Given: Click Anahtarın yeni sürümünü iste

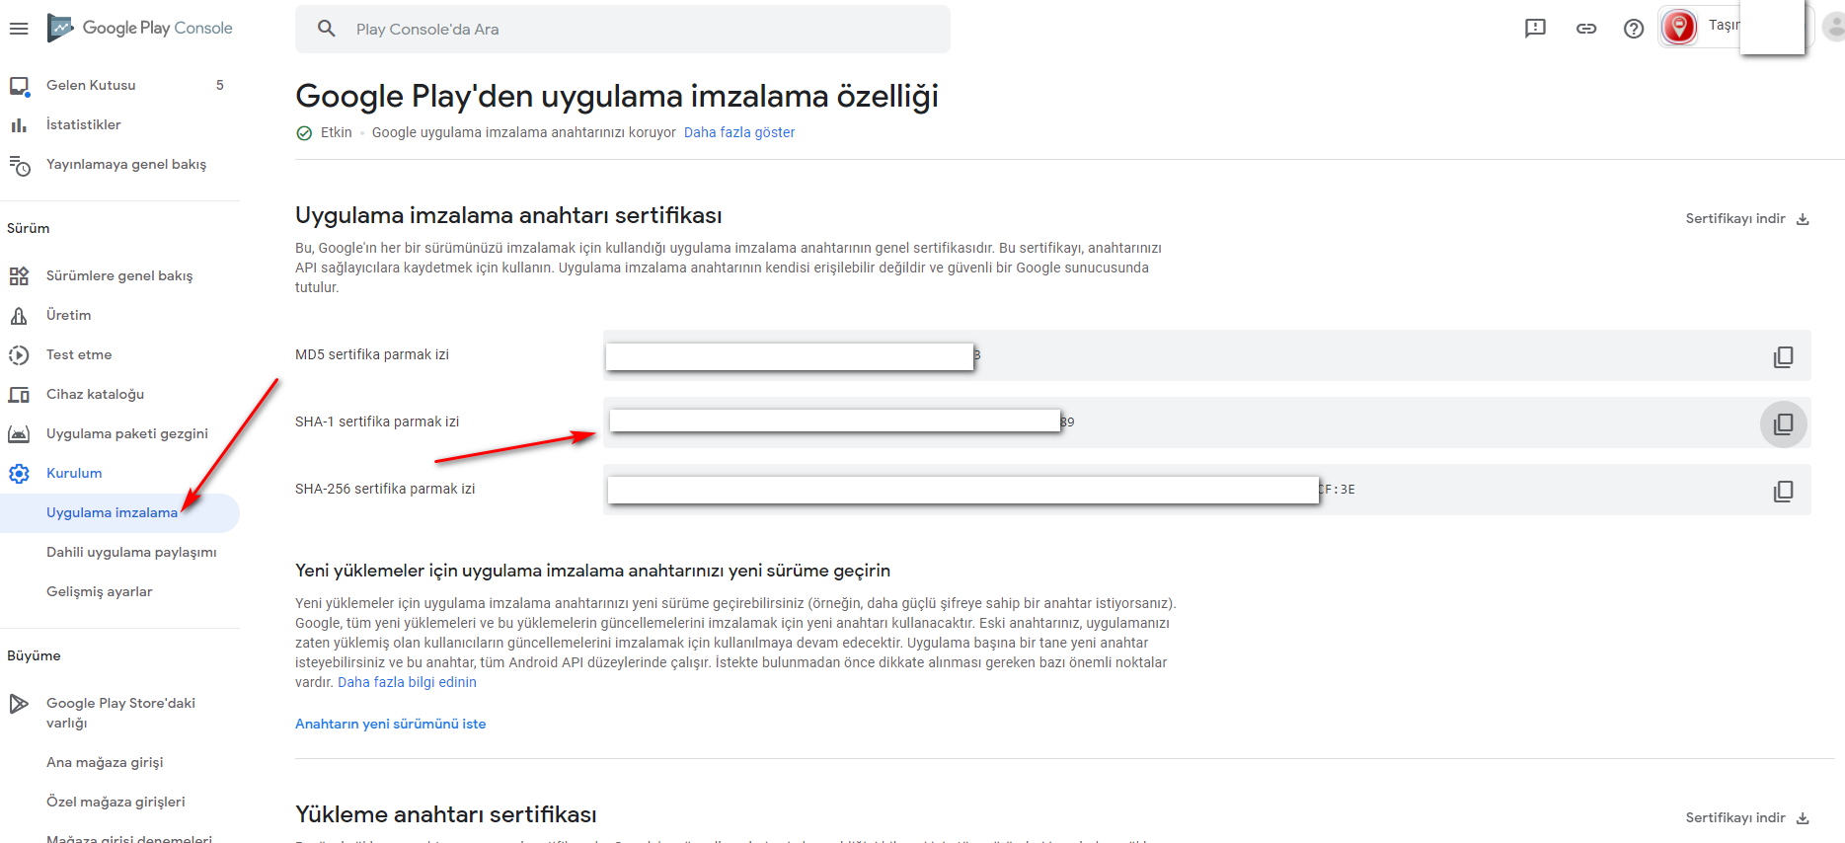Looking at the screenshot, I should 391,724.
